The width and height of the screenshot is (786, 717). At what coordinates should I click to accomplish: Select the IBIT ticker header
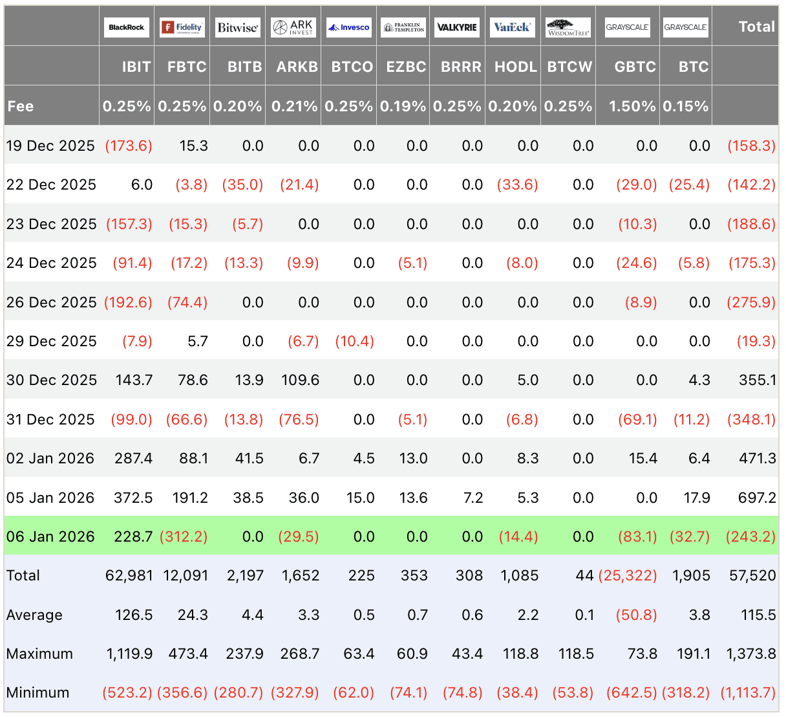click(x=136, y=67)
